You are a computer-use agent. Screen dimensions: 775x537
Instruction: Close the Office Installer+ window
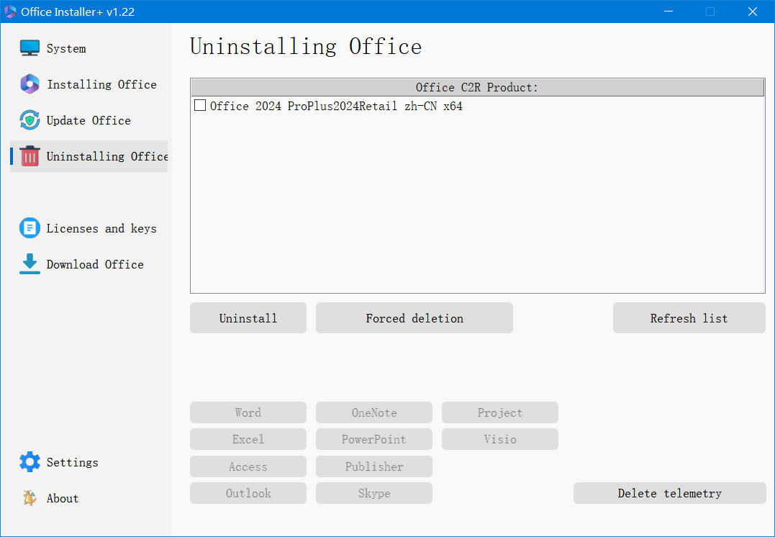[x=753, y=12]
